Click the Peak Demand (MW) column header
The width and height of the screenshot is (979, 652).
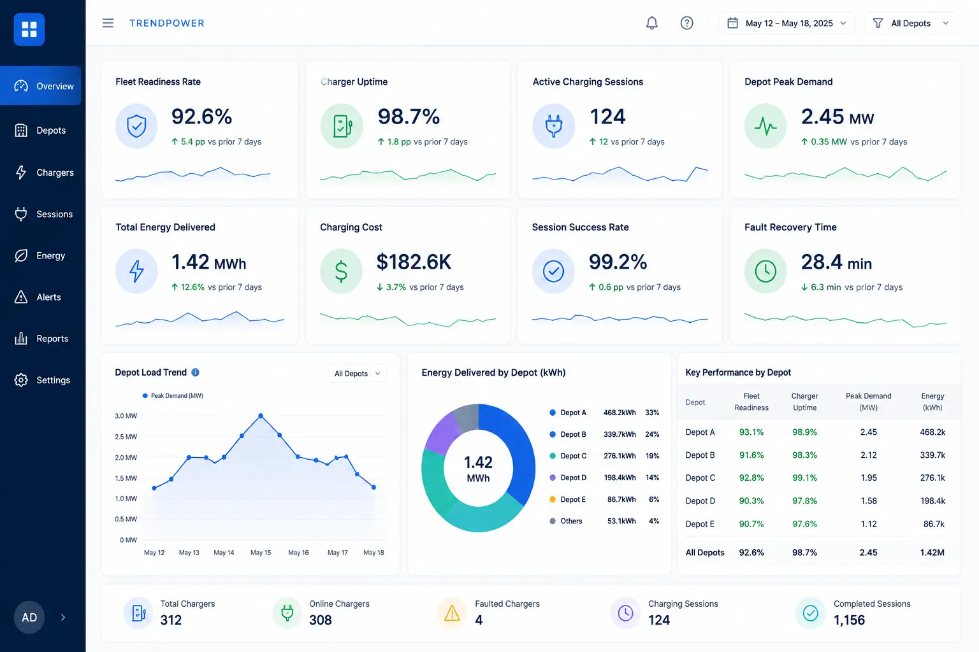point(869,402)
